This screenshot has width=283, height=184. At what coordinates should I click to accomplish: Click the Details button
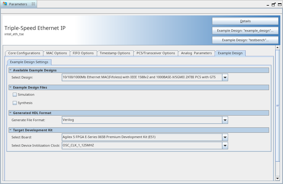coord(245,21)
